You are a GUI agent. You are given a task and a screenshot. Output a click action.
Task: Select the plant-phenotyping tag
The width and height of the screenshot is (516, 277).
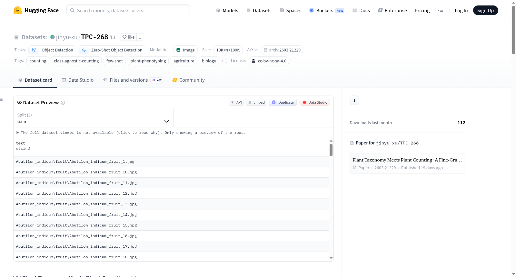pyautogui.click(x=148, y=61)
